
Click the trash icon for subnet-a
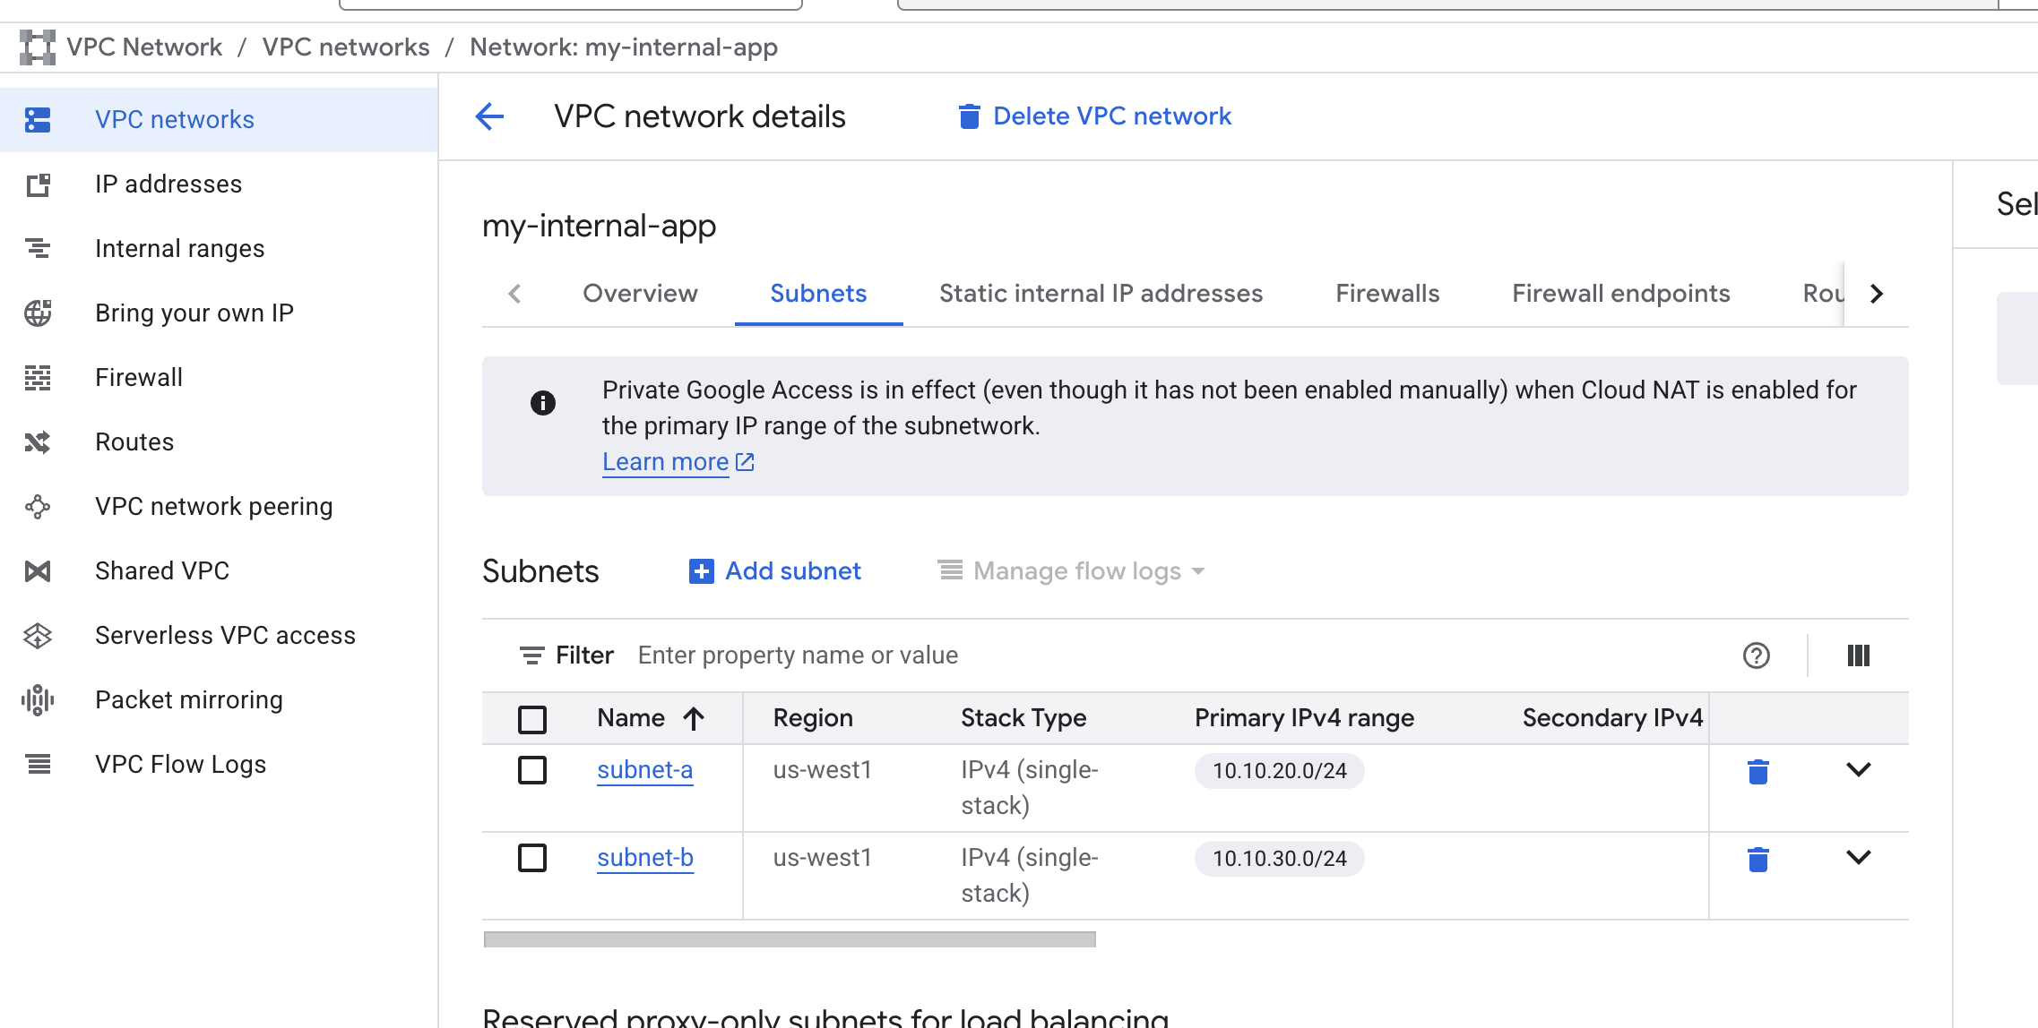(1757, 771)
